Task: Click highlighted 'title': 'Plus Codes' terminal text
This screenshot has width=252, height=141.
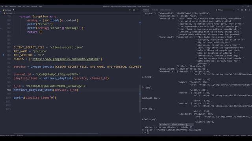Action: 174,125
